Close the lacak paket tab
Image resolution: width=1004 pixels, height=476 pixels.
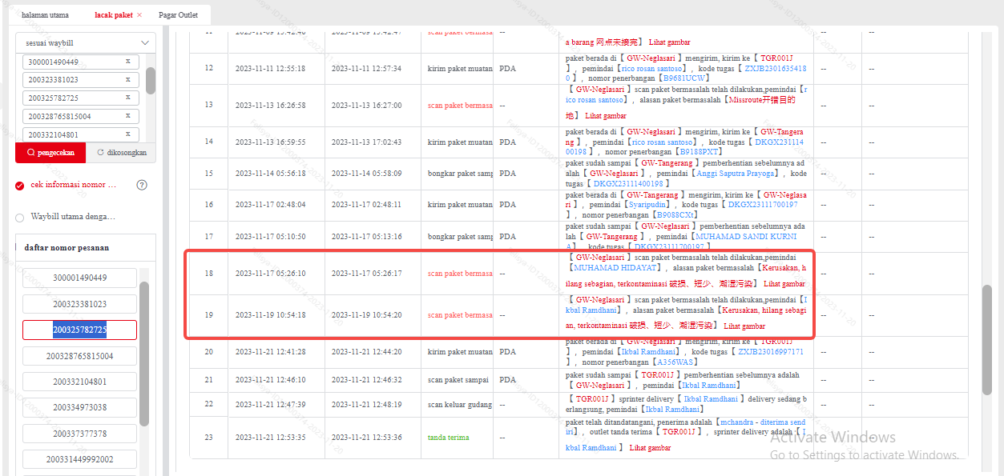pos(139,15)
